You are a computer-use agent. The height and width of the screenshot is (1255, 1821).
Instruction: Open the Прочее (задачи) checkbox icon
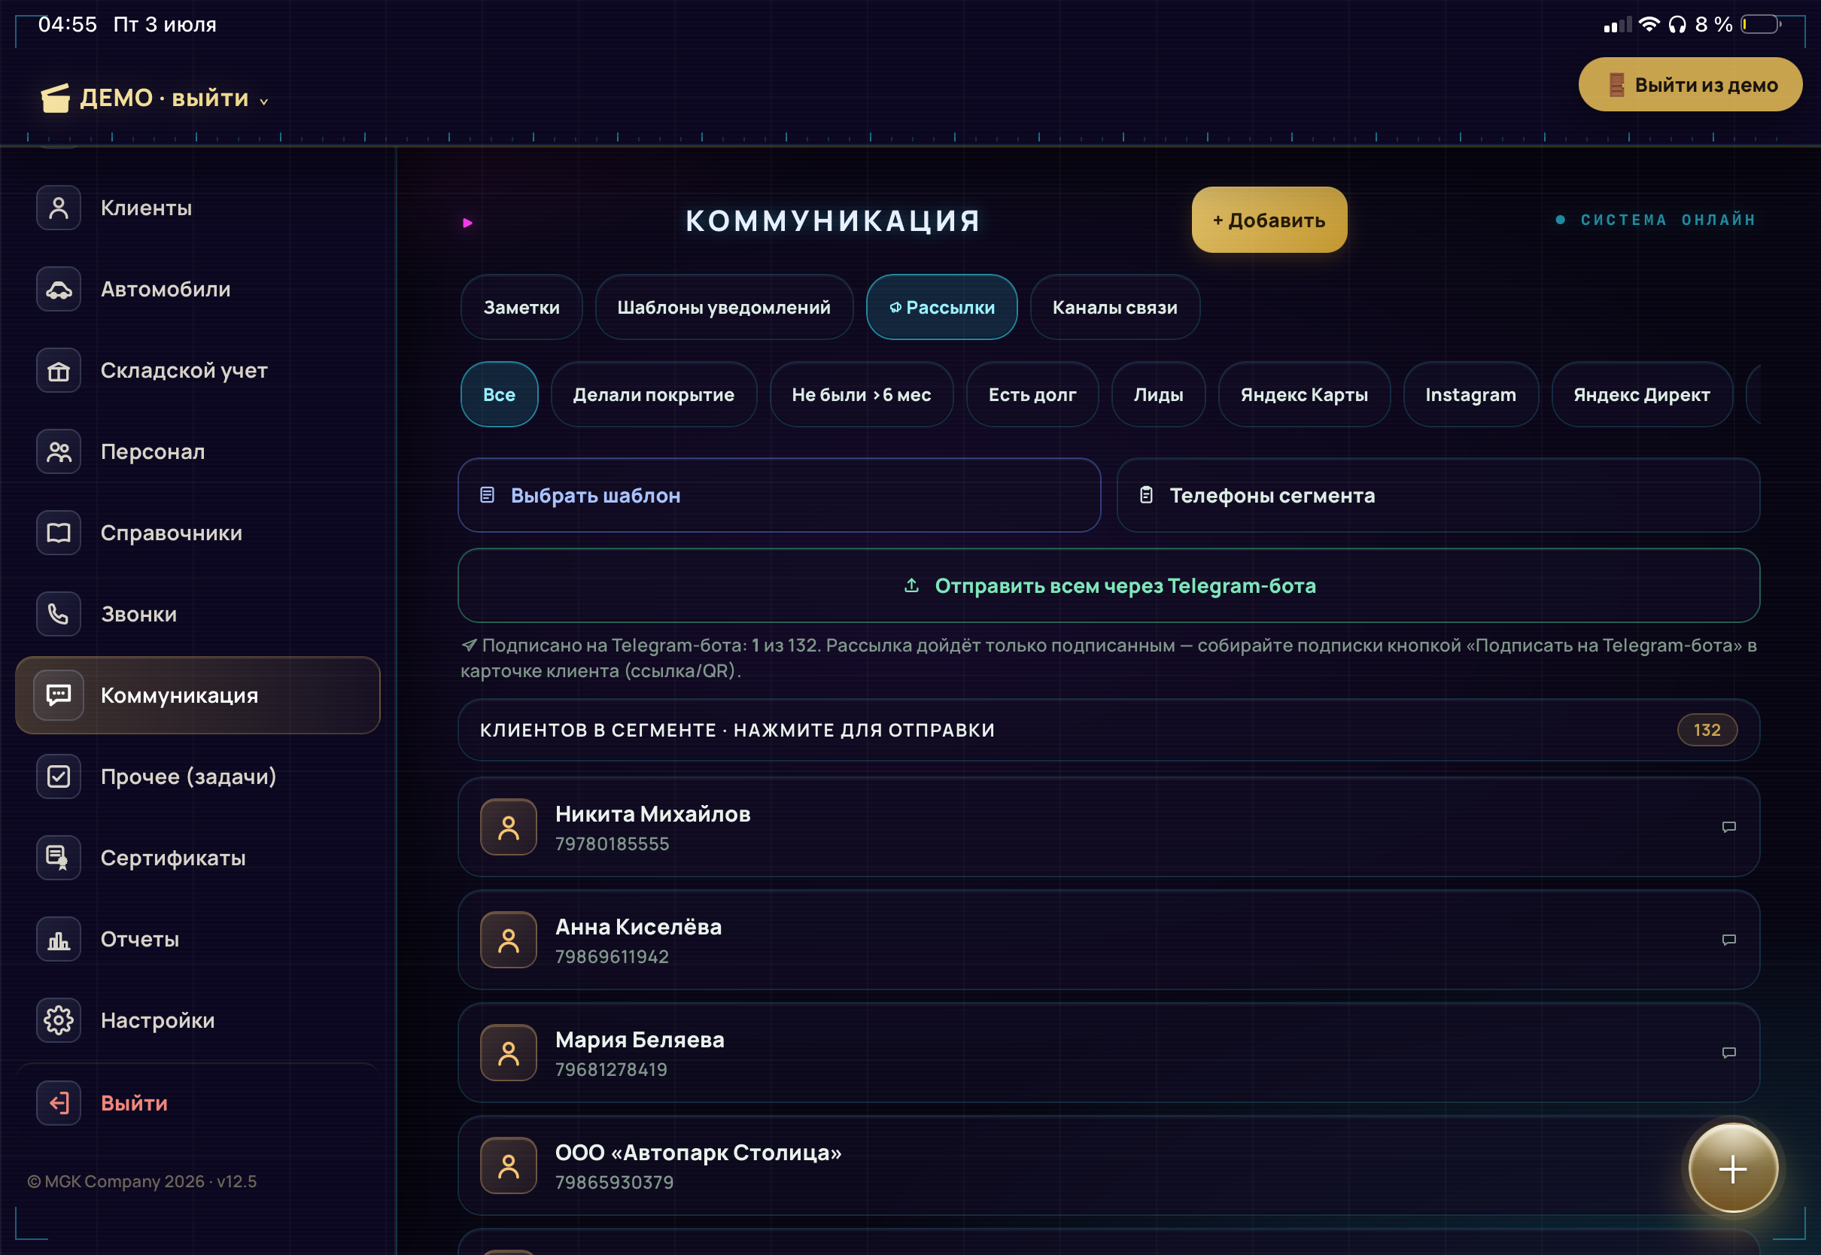58,776
